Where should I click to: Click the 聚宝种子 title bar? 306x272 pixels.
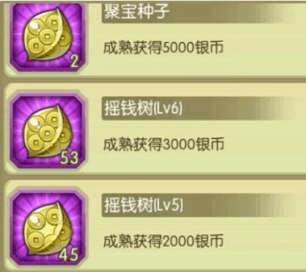pyautogui.click(x=199, y=12)
